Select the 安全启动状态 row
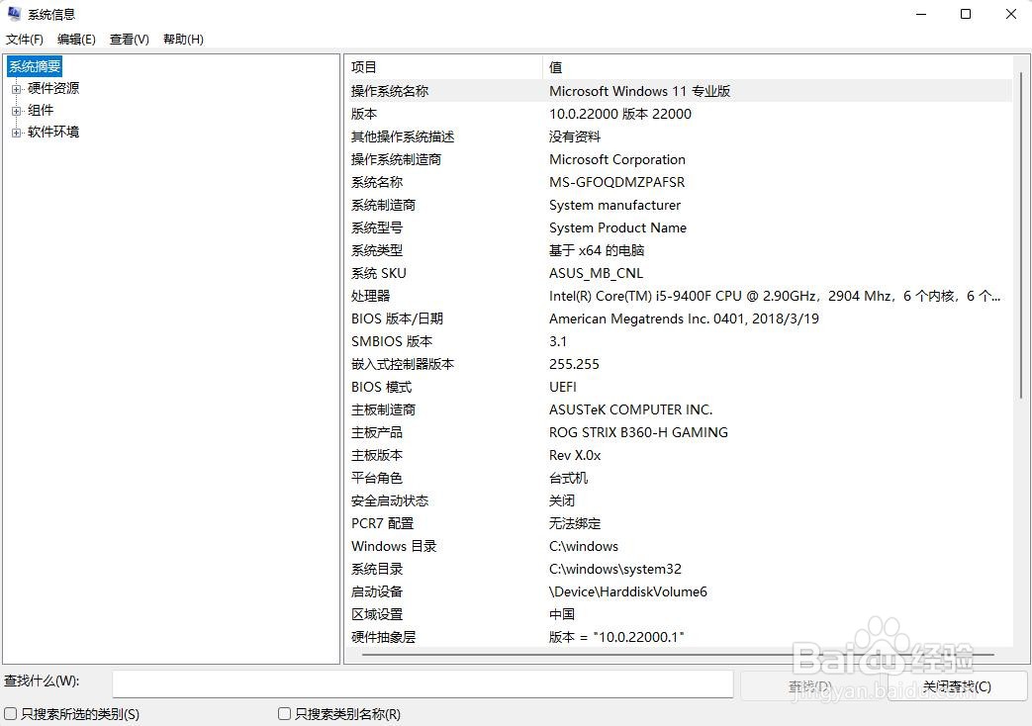Screen dimensions: 1032x726 click(679, 500)
